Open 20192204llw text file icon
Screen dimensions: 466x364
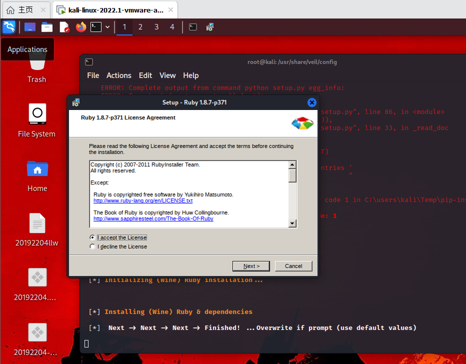pos(37,229)
